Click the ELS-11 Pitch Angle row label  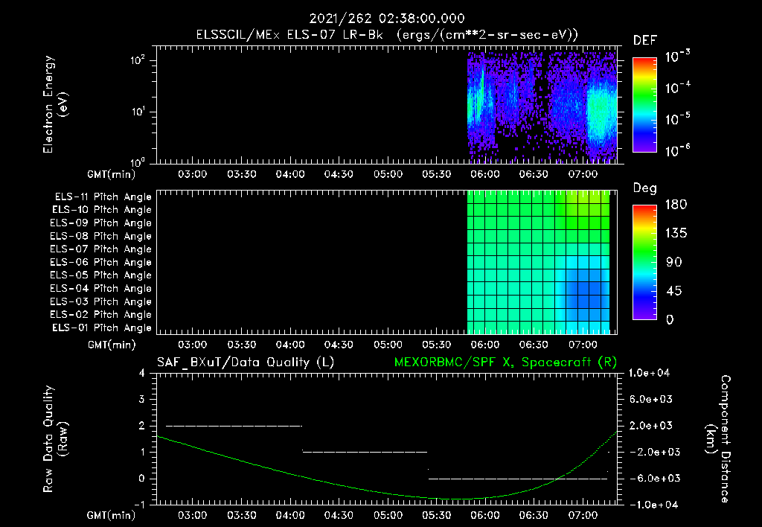(x=103, y=197)
